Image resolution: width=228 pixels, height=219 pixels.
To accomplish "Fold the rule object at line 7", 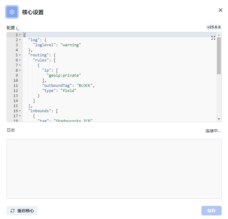I will click(x=20, y=65).
